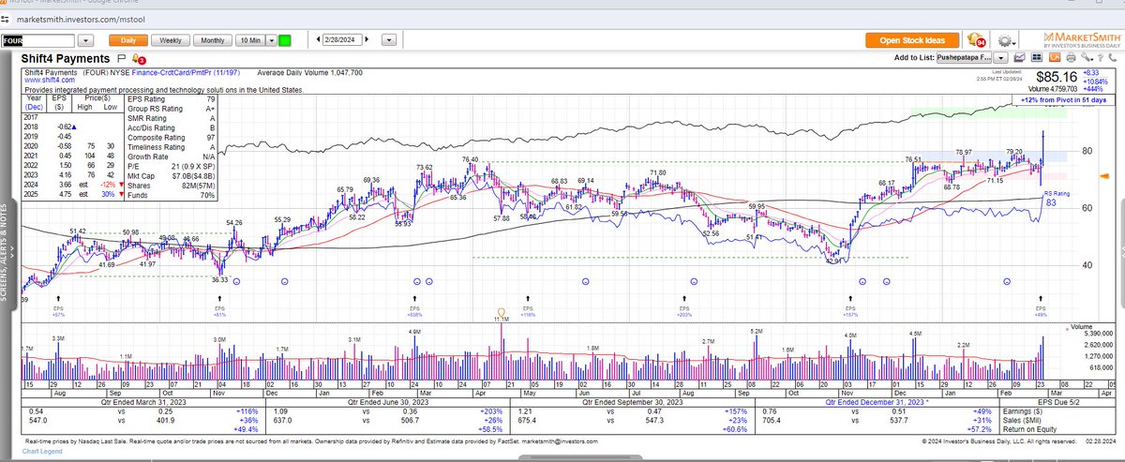
Task: Open the settings gear menu
Action: pos(1007,41)
